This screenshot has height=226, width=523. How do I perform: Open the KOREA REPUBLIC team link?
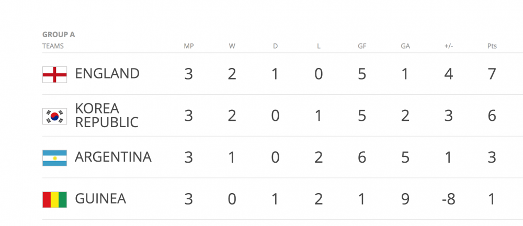coord(107,116)
